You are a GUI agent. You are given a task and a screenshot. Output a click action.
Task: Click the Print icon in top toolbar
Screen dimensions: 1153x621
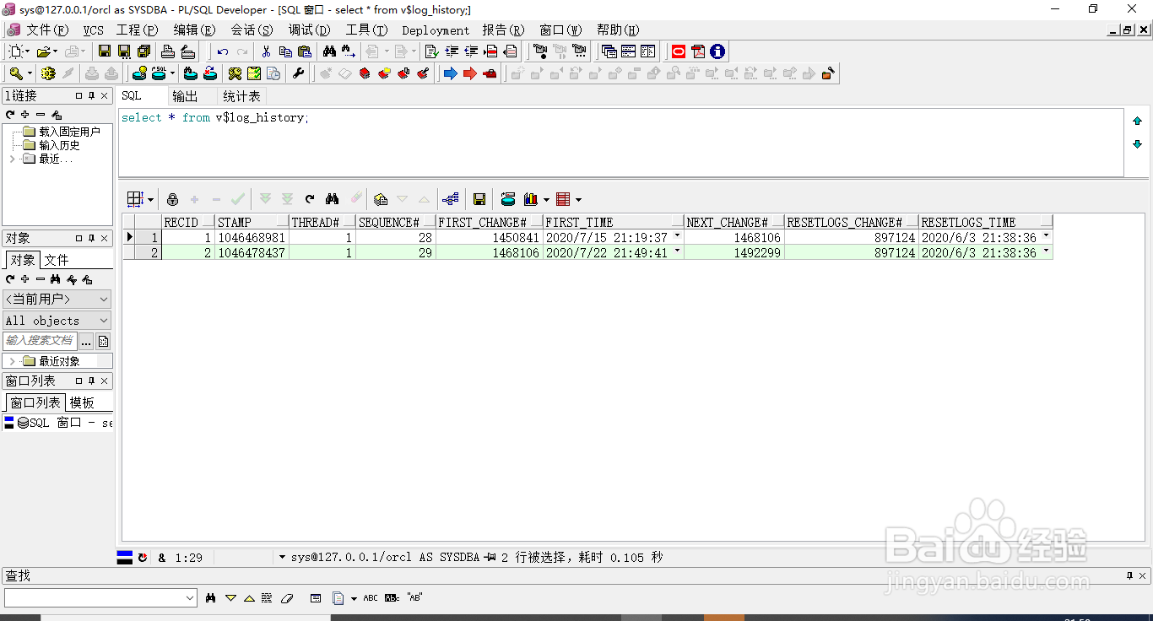tap(168, 51)
